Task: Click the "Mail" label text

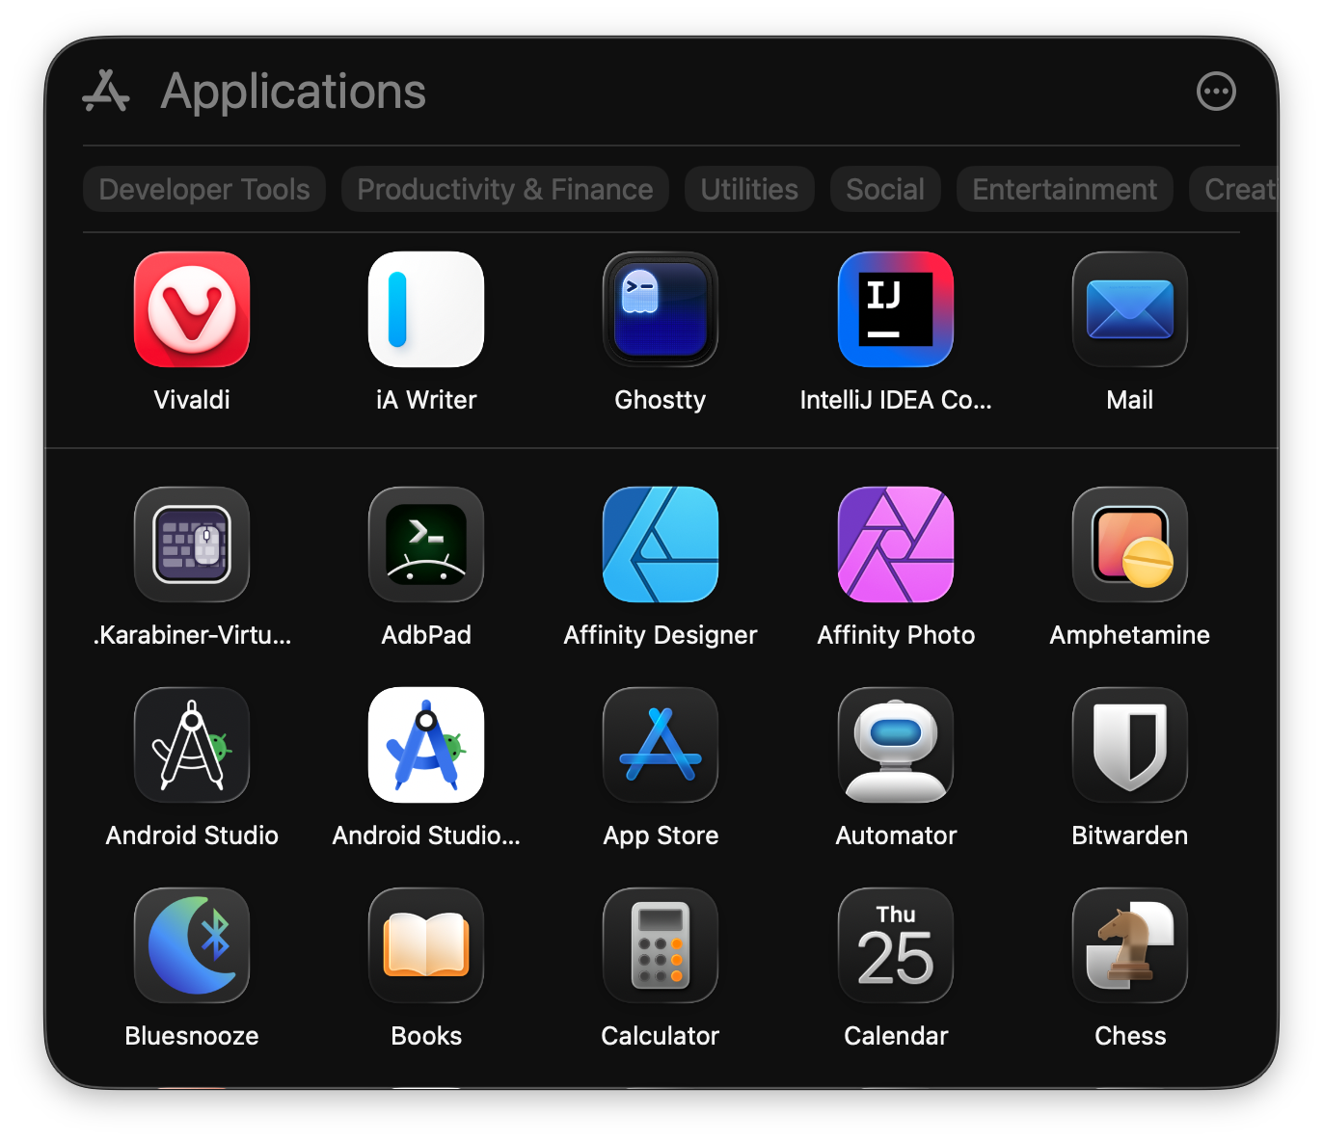Action: 1130,400
